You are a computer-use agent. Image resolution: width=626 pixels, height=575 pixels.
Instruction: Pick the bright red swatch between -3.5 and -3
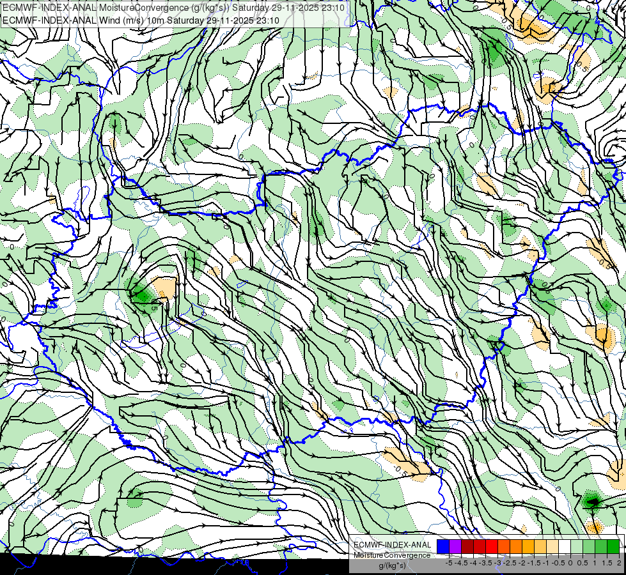492,546
